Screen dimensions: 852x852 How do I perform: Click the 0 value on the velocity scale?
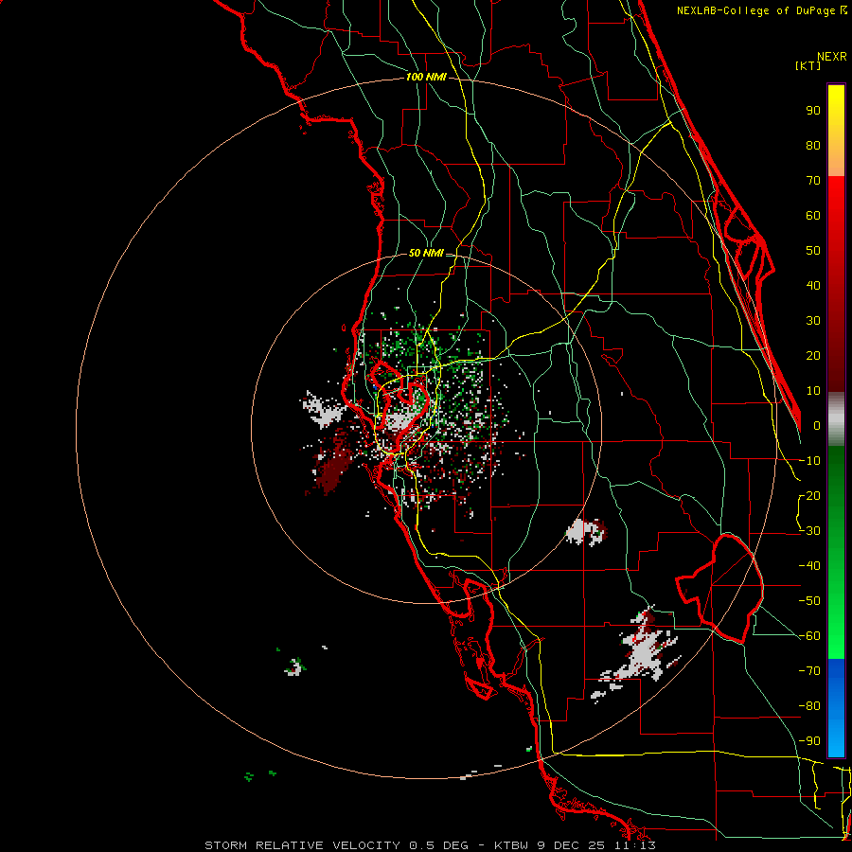(x=817, y=425)
